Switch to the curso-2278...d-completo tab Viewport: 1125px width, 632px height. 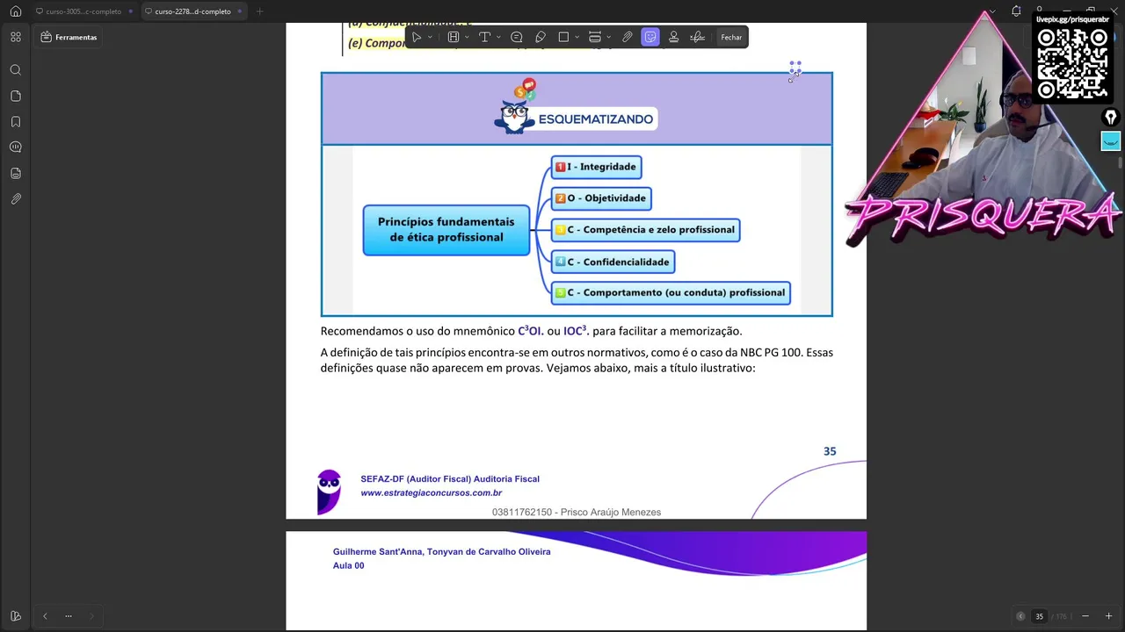pyautogui.click(x=192, y=11)
